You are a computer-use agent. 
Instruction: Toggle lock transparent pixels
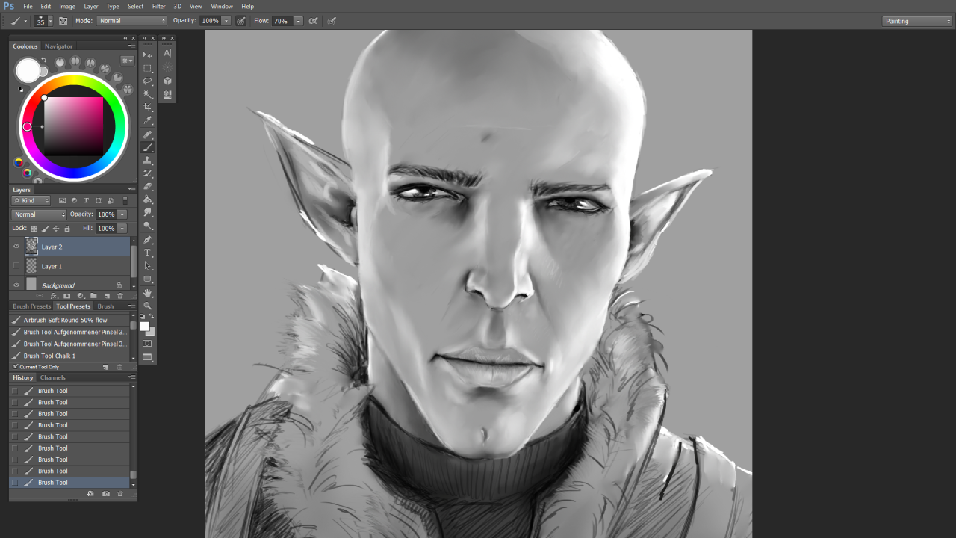tap(34, 228)
